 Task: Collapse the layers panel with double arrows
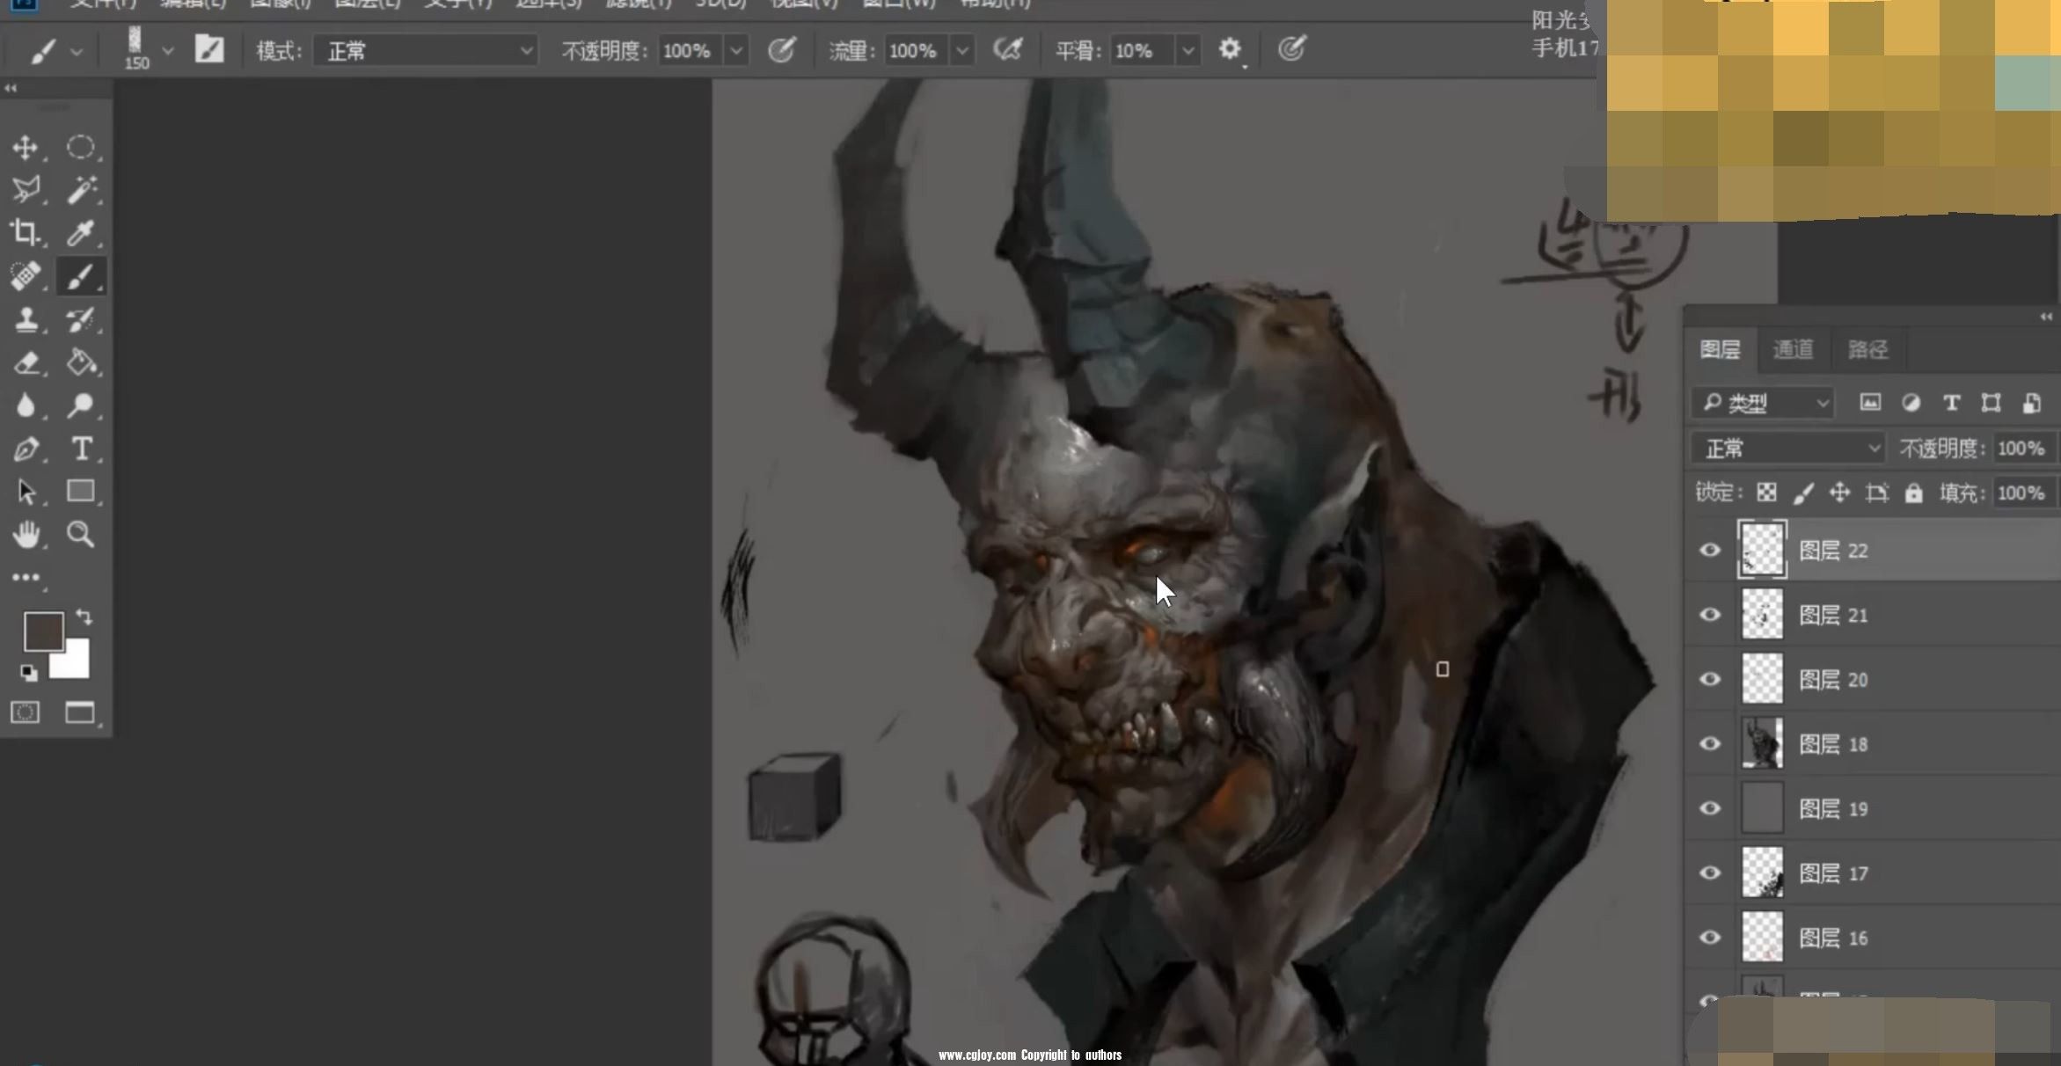[x=2045, y=317]
